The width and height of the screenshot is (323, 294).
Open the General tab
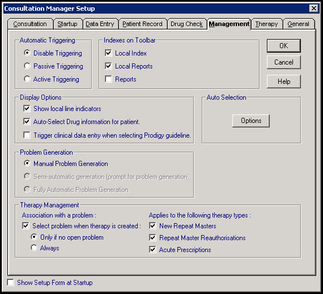coord(298,24)
